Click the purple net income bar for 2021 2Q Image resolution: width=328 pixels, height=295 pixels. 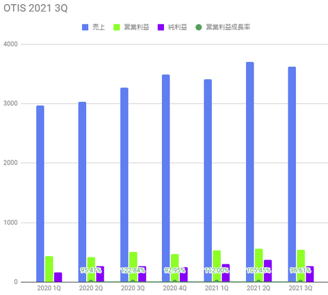(268, 271)
